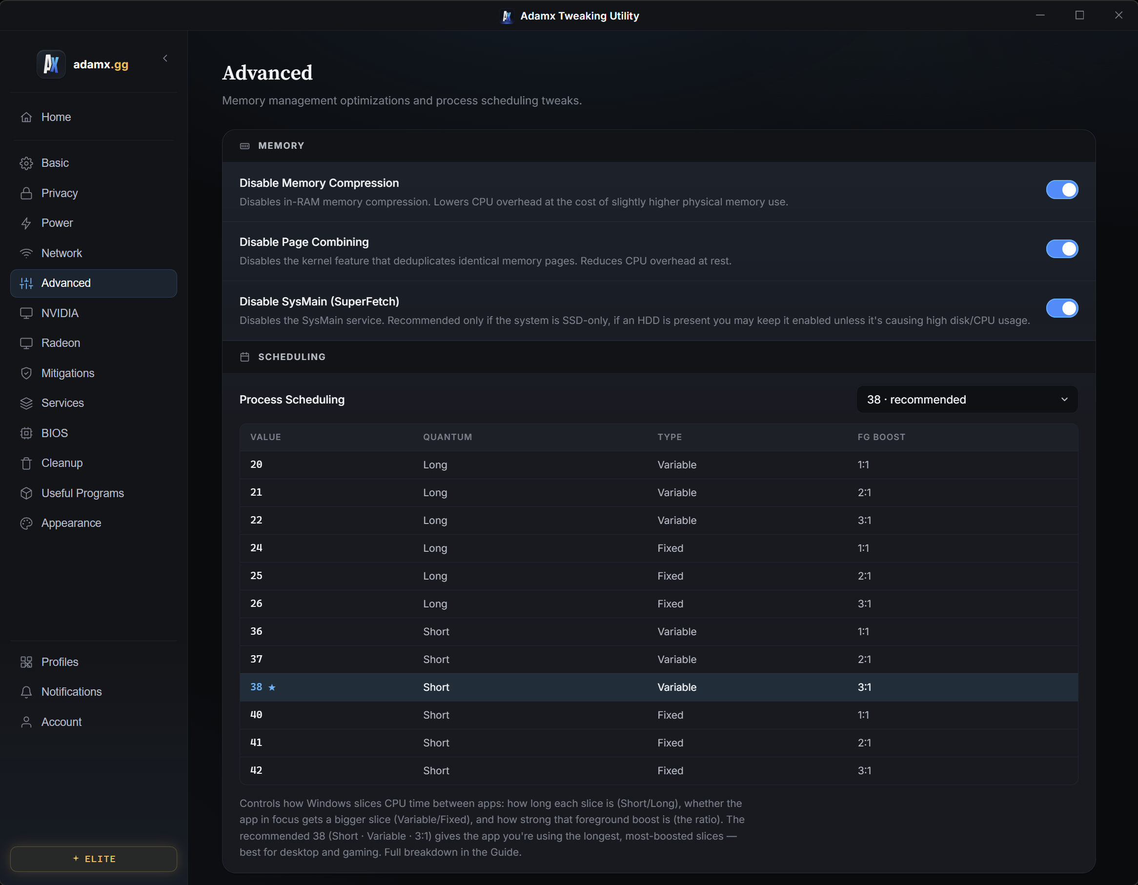Click the BIOS chip icon
This screenshot has width=1138, height=885.
[26, 433]
